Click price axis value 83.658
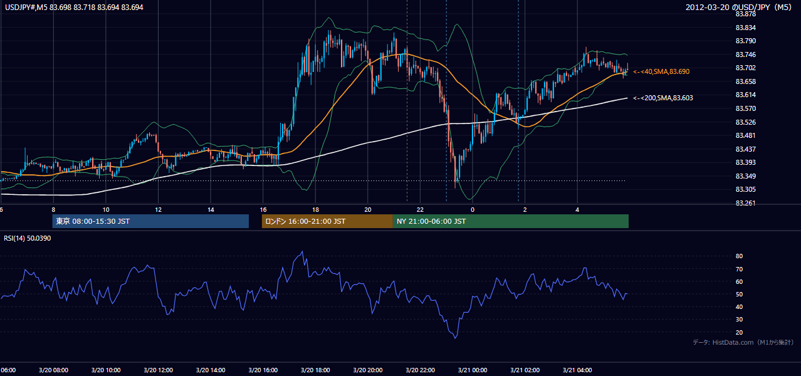This screenshot has height=376, width=801. pyautogui.click(x=745, y=81)
